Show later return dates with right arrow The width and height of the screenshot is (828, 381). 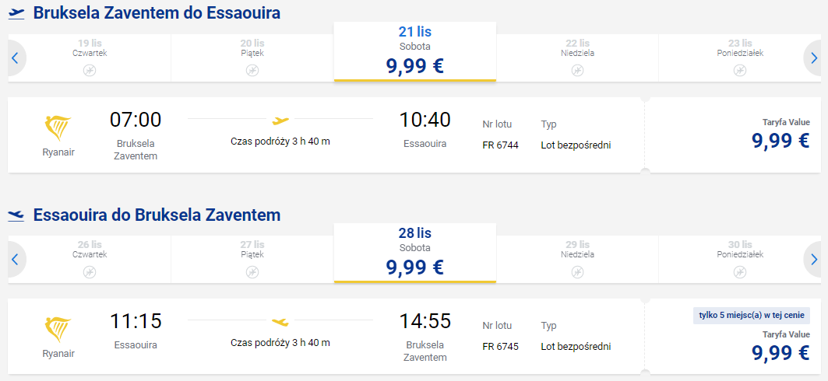[x=813, y=259]
